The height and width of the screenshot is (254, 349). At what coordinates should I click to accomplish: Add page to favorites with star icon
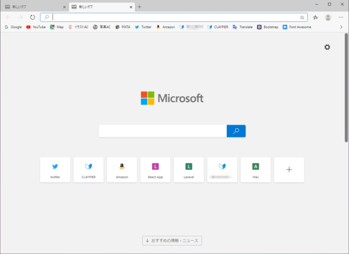[x=302, y=17]
